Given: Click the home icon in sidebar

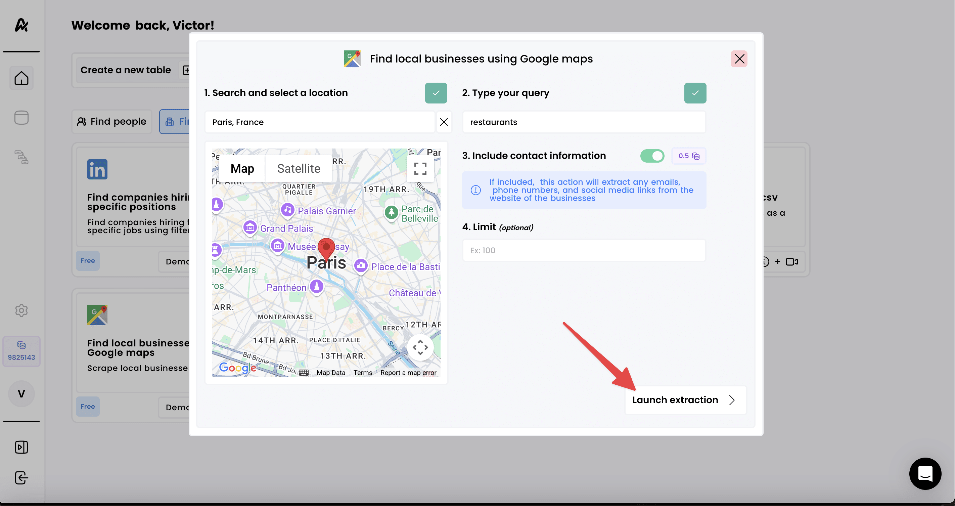Looking at the screenshot, I should 21,78.
